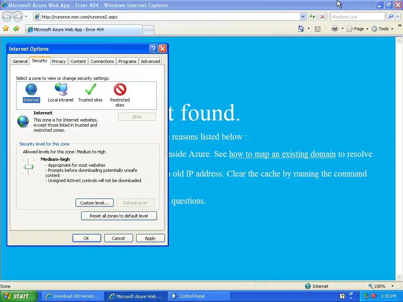The height and width of the screenshot is (302, 403).
Task: Expand the Home button dropdown arrow
Action: [x=309, y=29]
